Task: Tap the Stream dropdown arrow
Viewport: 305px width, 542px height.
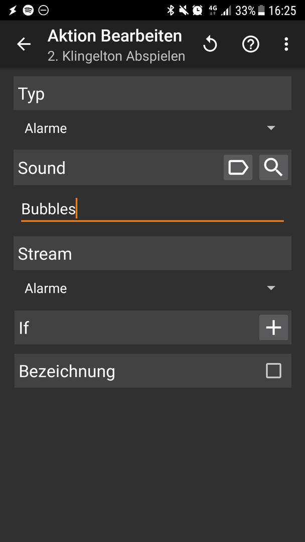Action: (271, 288)
